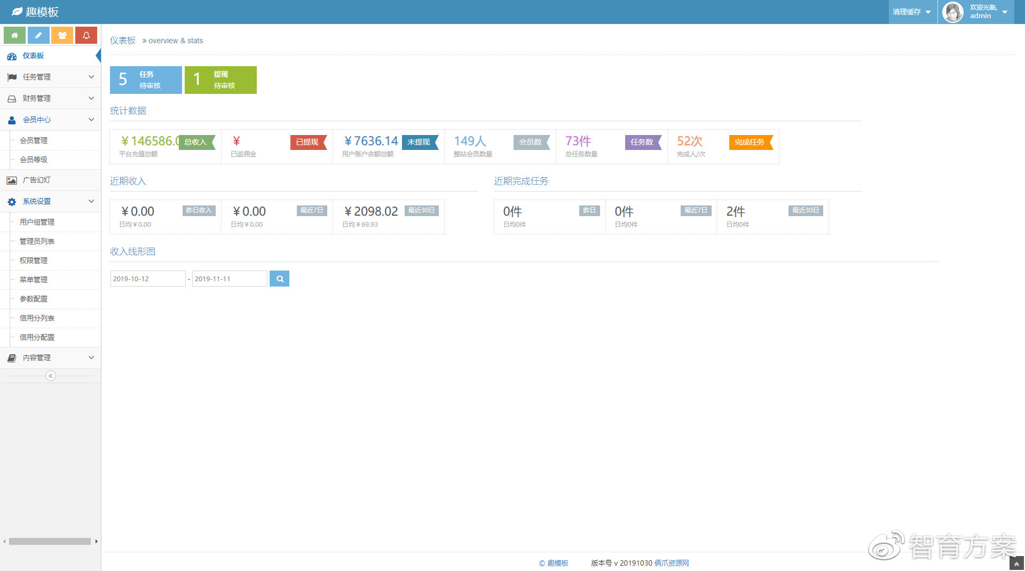This screenshot has width=1025, height=571.
Task: Click the red bell notification icon
Action: click(x=86, y=35)
